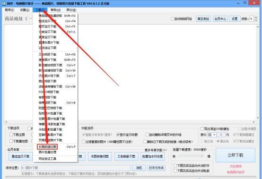Viewport: 262px width, 179px height.
Task: Enable 下图完成后自动关闭电脑 checkbox
Action: point(175,170)
